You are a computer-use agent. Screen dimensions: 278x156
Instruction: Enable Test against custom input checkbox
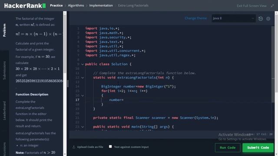110,146
